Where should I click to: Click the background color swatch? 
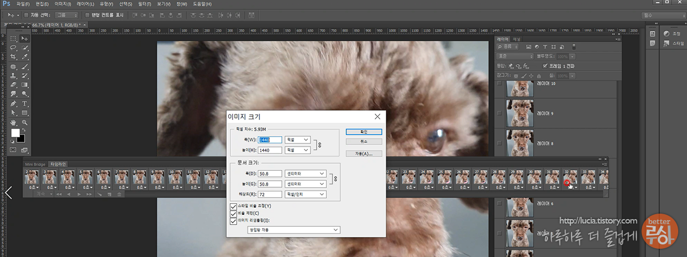point(21,138)
